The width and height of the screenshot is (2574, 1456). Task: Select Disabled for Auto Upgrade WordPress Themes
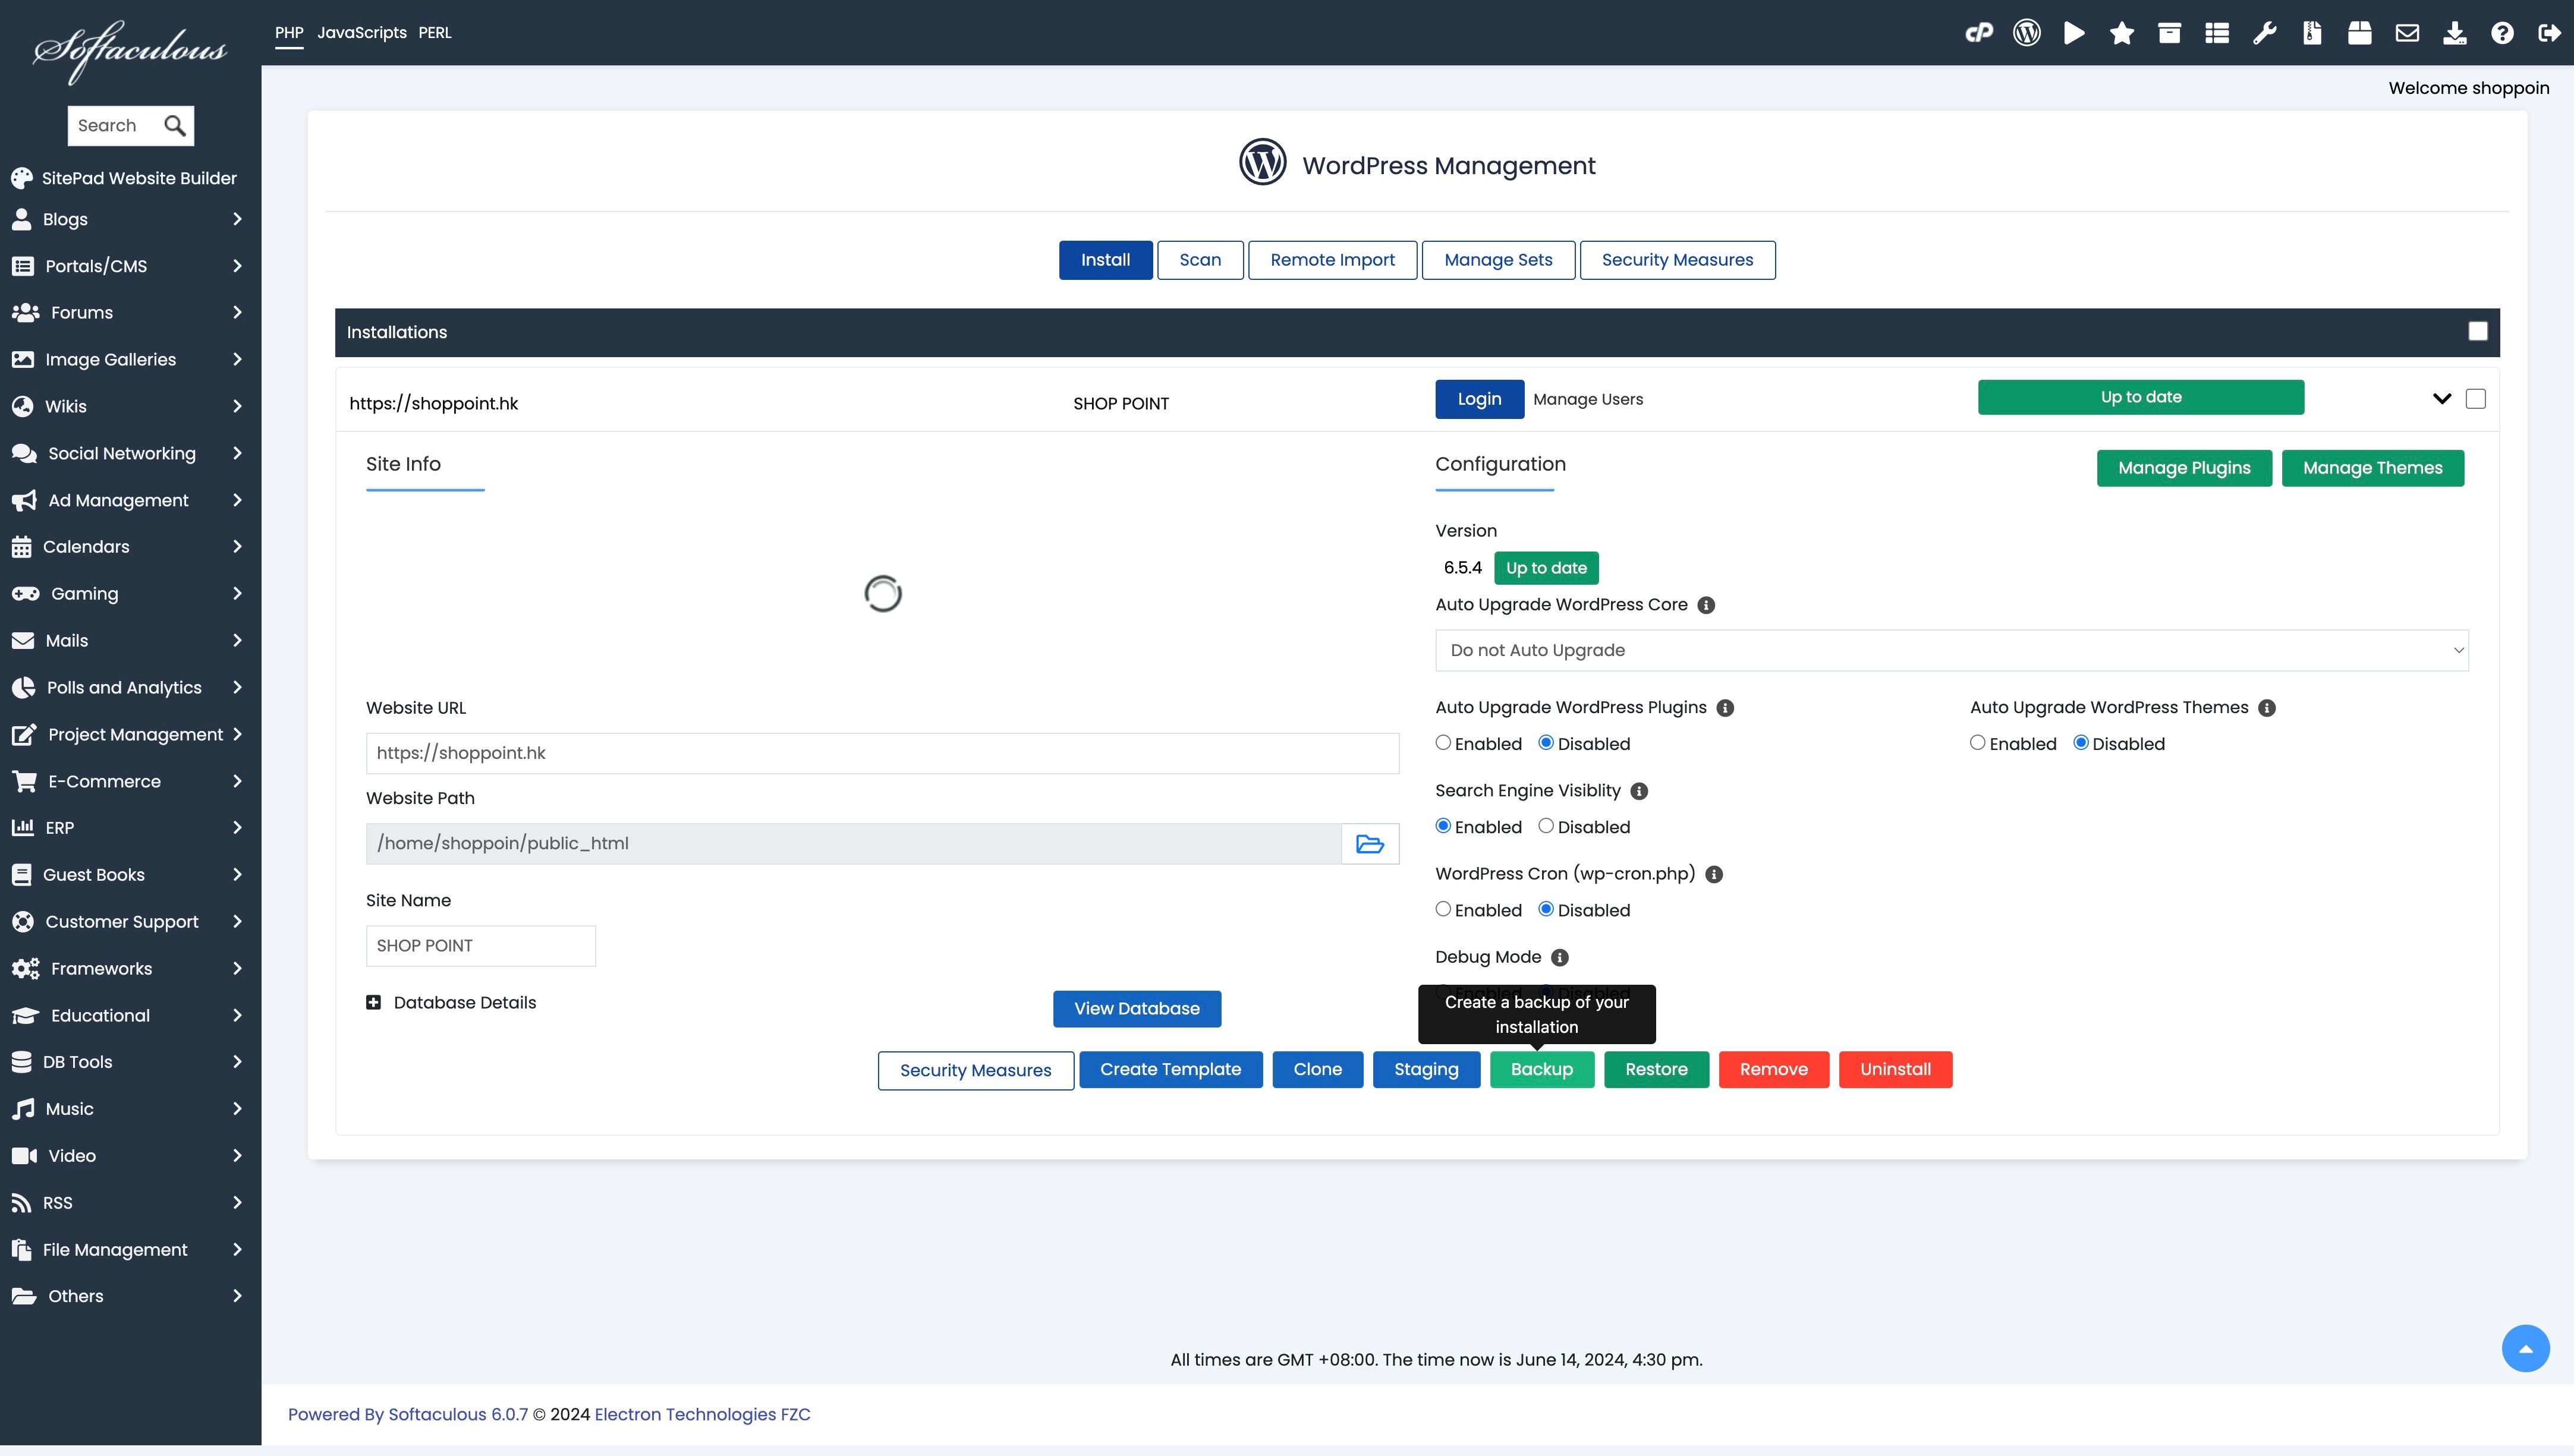pyautogui.click(x=2080, y=743)
